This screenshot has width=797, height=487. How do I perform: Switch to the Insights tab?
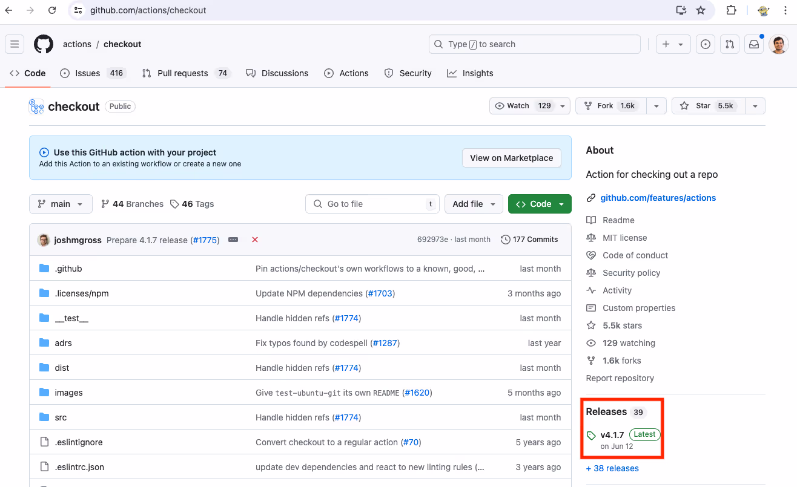(x=471, y=73)
